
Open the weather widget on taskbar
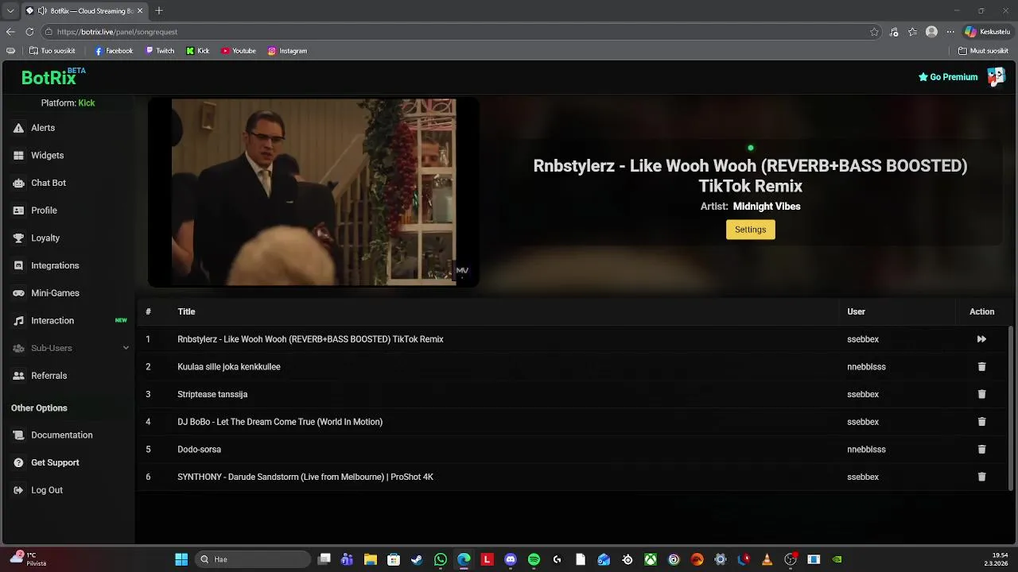tap(29, 559)
